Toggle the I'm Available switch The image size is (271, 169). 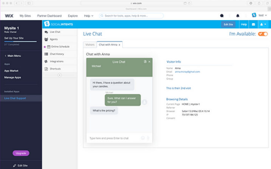coord(263,34)
